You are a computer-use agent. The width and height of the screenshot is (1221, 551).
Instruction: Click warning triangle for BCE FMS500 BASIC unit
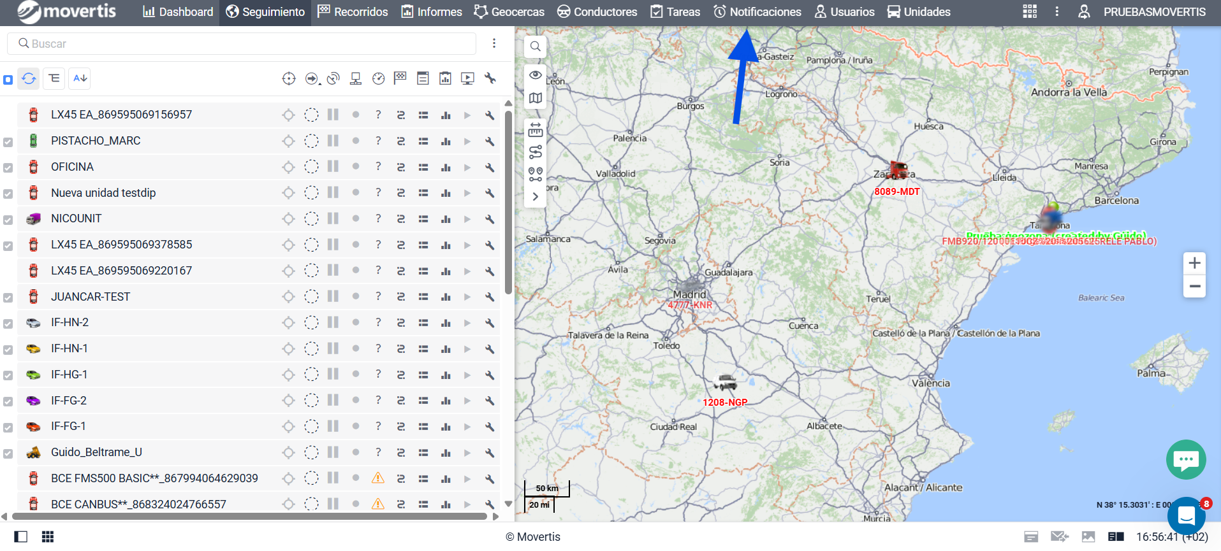coord(378,478)
